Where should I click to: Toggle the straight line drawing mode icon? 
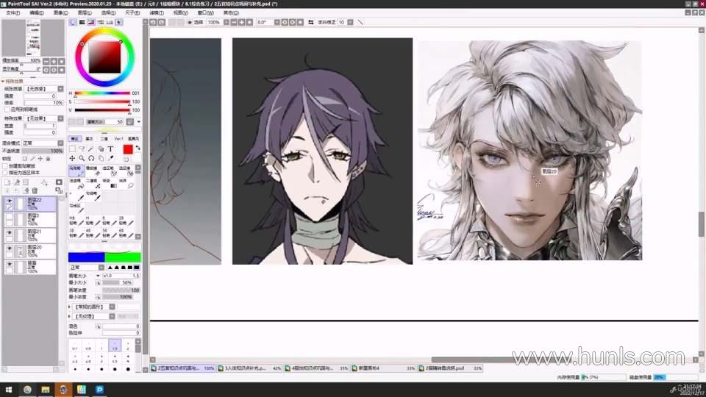pos(360,22)
